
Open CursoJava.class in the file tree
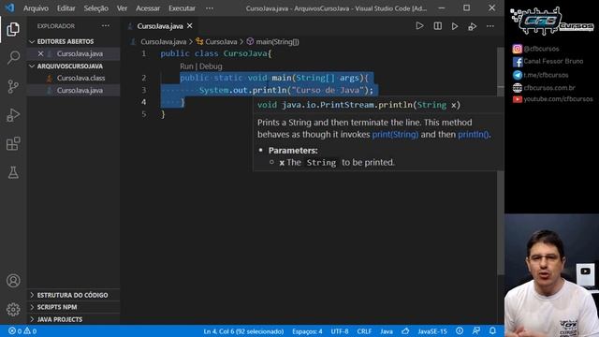click(80, 78)
